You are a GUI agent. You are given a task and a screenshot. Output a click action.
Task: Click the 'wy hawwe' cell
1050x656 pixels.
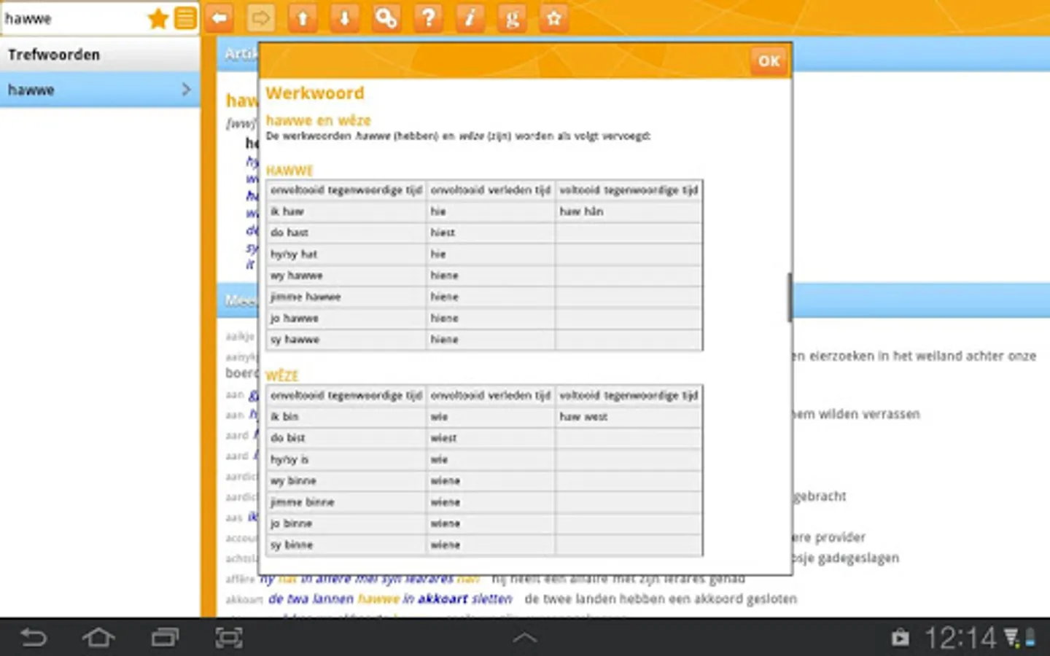[346, 276]
